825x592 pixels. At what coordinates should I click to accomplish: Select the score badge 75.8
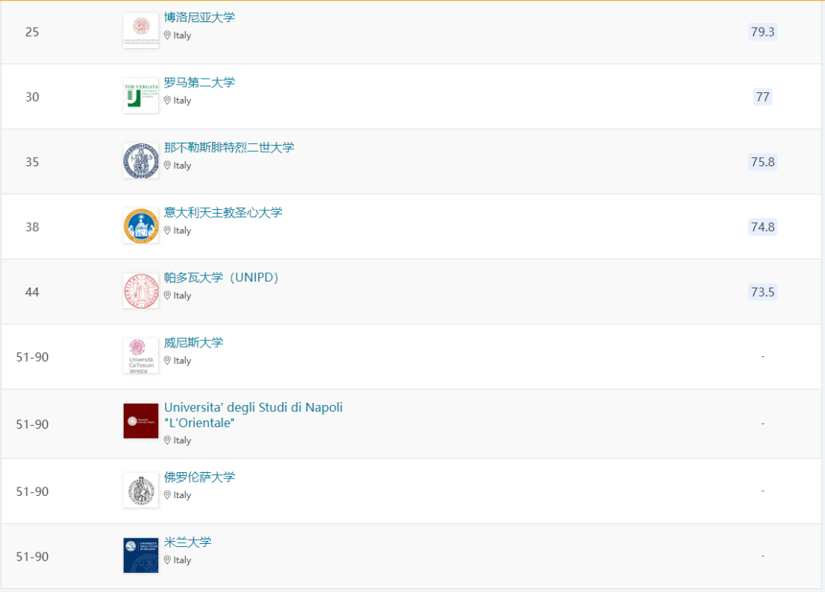pyautogui.click(x=762, y=162)
